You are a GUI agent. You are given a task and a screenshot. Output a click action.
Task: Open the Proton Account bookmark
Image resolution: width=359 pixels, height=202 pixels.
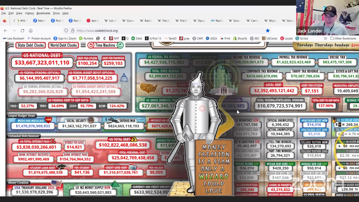pos(39,38)
